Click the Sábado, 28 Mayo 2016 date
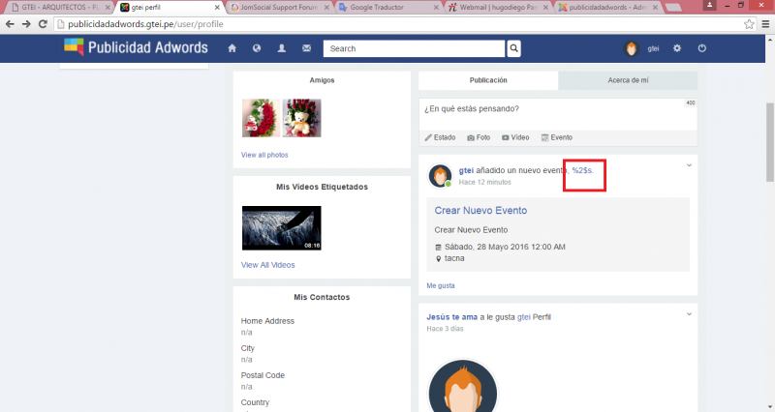This screenshot has height=412, width=775. (x=505, y=247)
